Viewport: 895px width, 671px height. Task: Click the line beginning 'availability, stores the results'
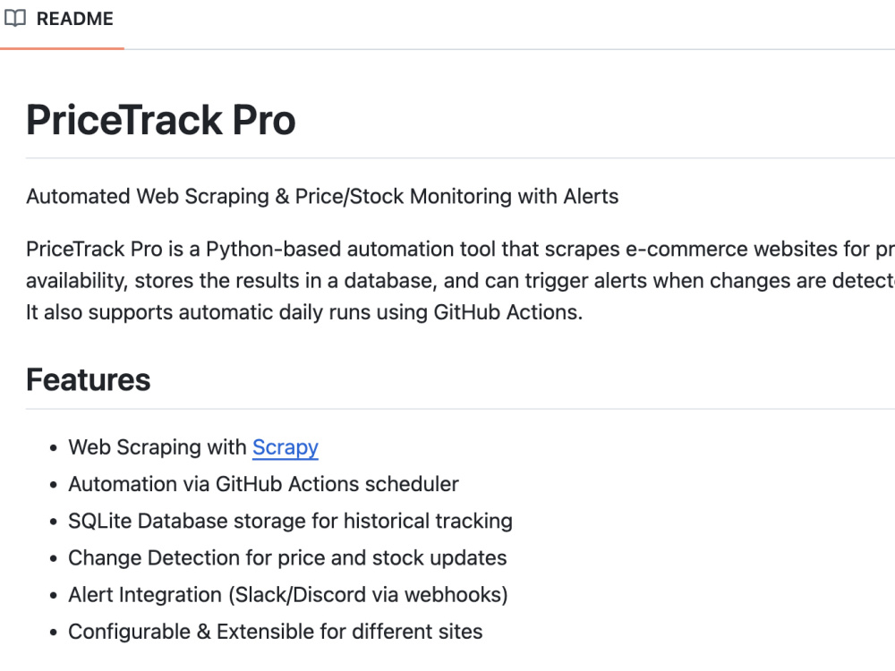pos(461,281)
